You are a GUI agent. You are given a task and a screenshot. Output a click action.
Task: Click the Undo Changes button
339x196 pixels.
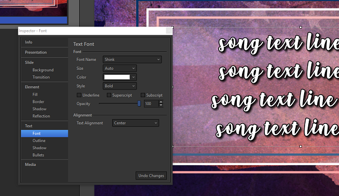point(151,176)
